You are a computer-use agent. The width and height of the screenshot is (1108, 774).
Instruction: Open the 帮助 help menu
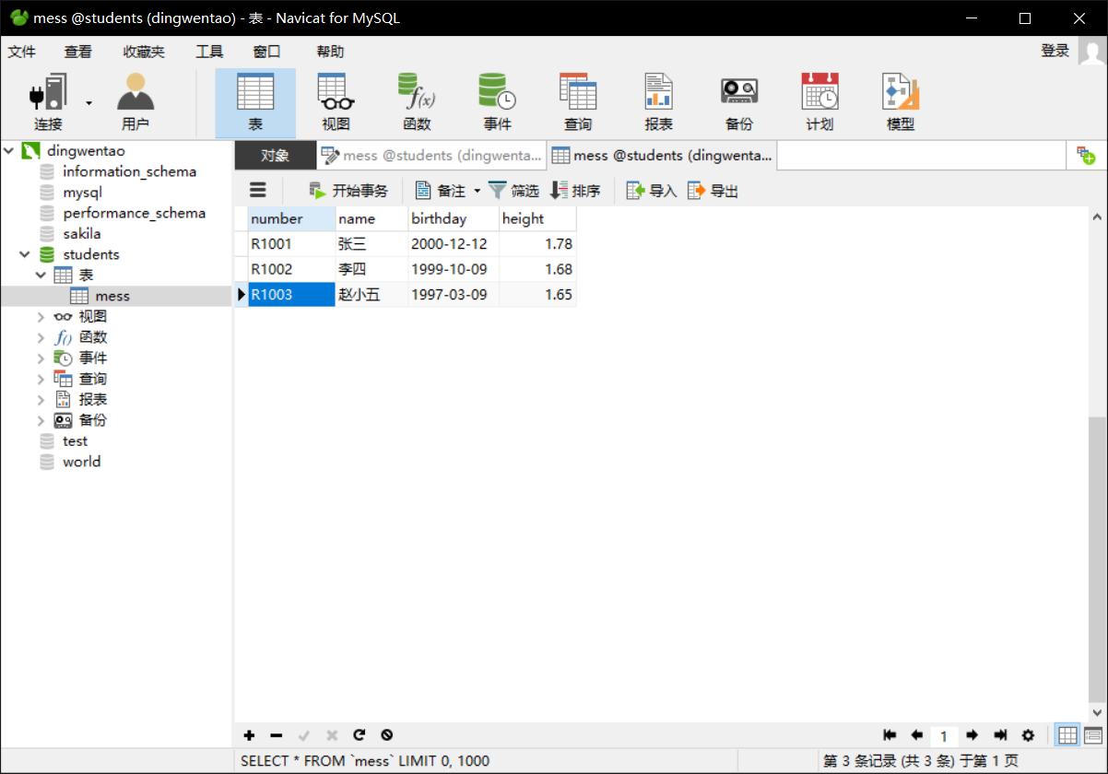tap(330, 52)
